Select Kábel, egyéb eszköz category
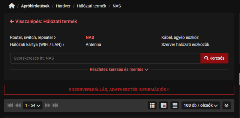 (x=180, y=37)
